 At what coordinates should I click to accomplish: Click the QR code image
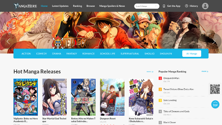tap(215, 89)
